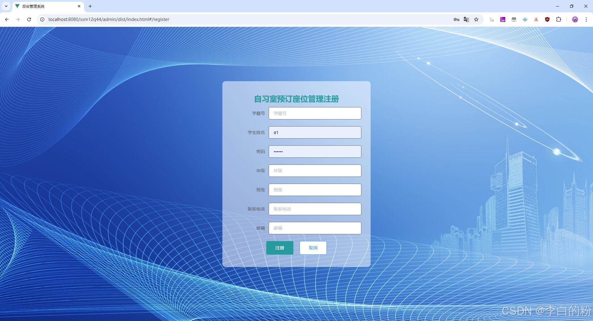Open Google Translate icon in address bar
Screen dimensions: 593x321
pyautogui.click(x=466, y=19)
